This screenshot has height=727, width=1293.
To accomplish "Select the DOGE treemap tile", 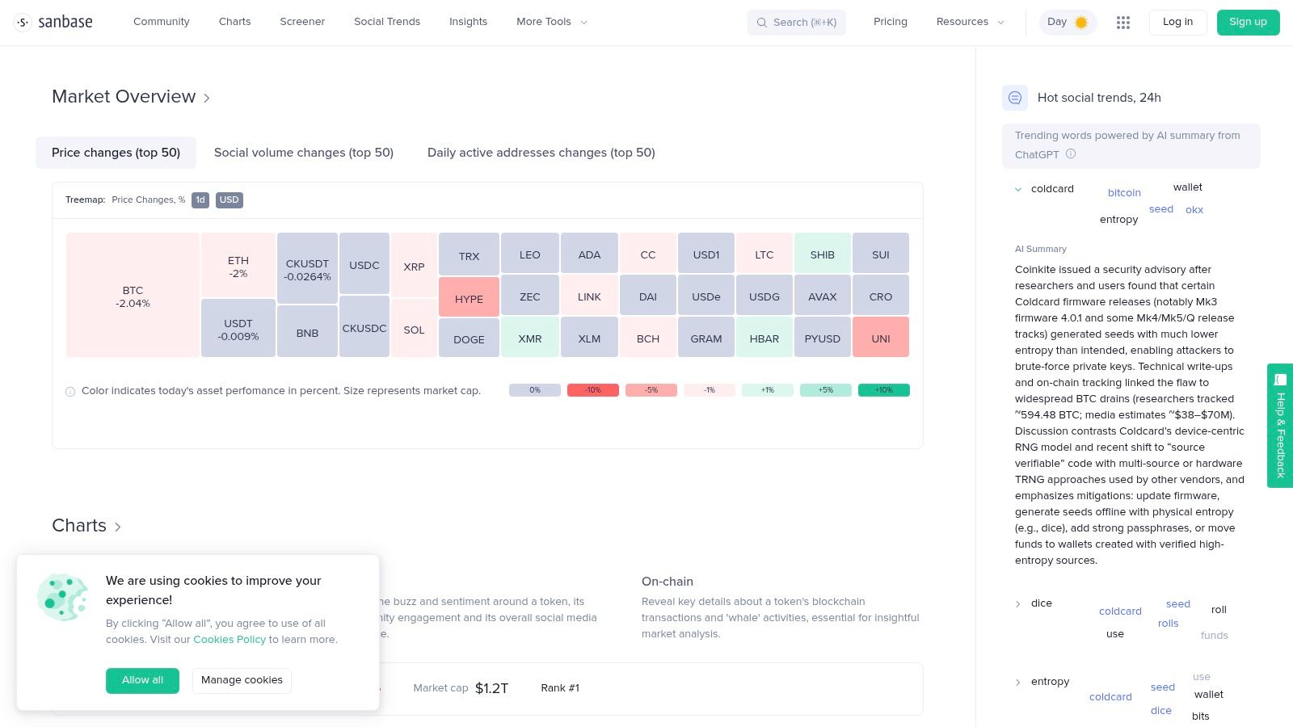I will click(x=469, y=338).
